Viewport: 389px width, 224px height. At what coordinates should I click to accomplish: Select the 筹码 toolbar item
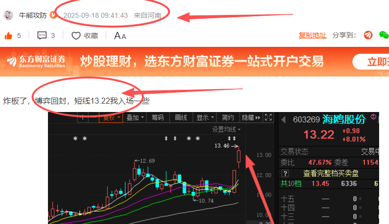point(158,117)
